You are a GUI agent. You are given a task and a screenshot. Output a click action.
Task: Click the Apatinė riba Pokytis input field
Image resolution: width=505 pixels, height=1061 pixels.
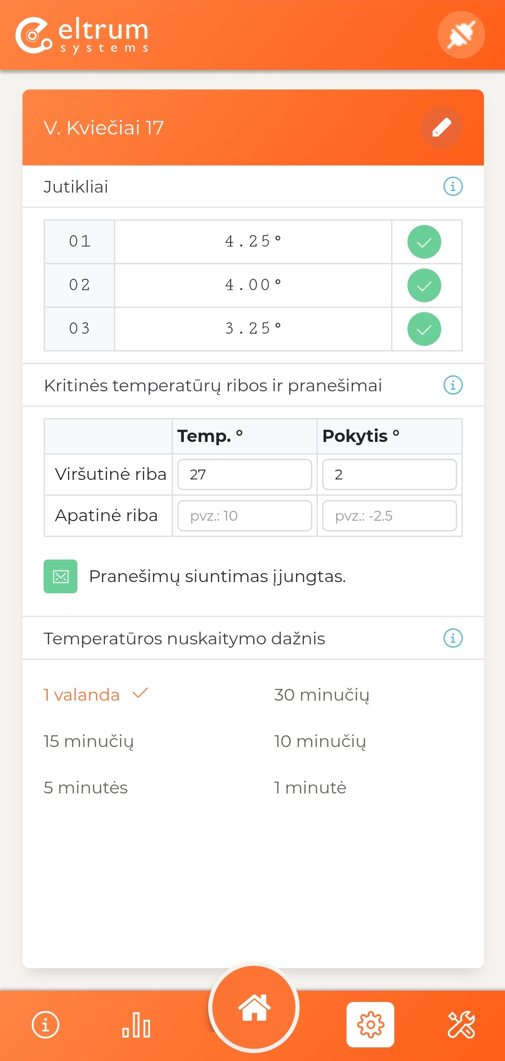[x=389, y=516]
